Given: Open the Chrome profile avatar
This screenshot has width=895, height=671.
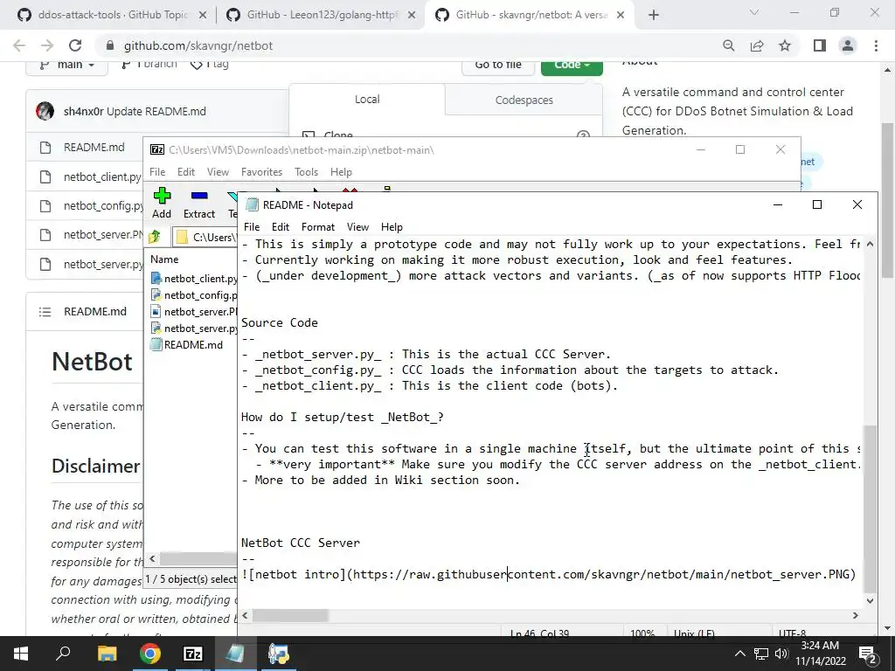Looking at the screenshot, I should 848,45.
